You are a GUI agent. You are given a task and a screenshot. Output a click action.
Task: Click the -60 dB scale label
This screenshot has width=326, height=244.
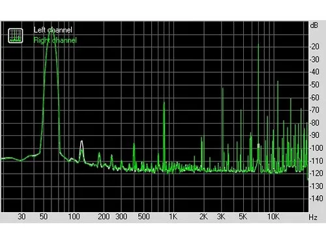pyautogui.click(x=314, y=98)
